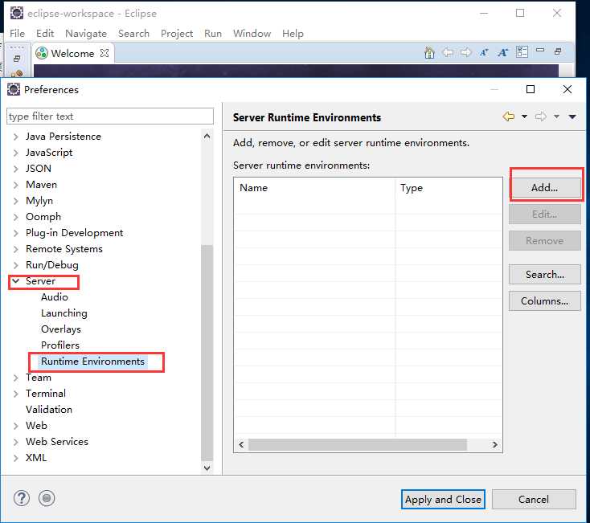
Task: Open the File menu
Action: 18,34
